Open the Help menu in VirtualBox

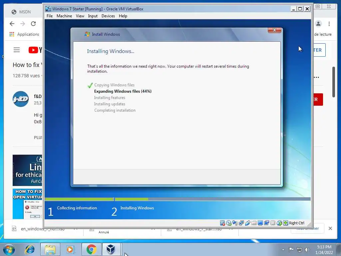(x=123, y=16)
